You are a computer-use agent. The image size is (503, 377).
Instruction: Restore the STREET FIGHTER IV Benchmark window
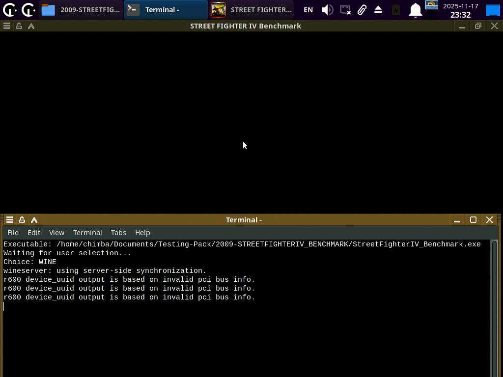(x=478, y=26)
